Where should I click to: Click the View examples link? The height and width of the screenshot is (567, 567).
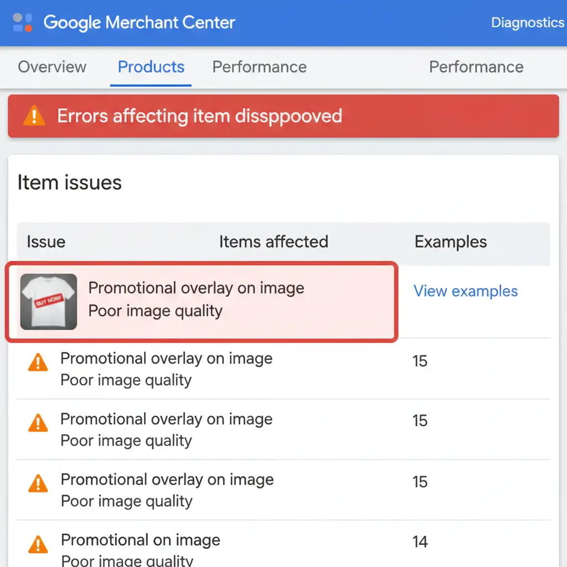[466, 291]
